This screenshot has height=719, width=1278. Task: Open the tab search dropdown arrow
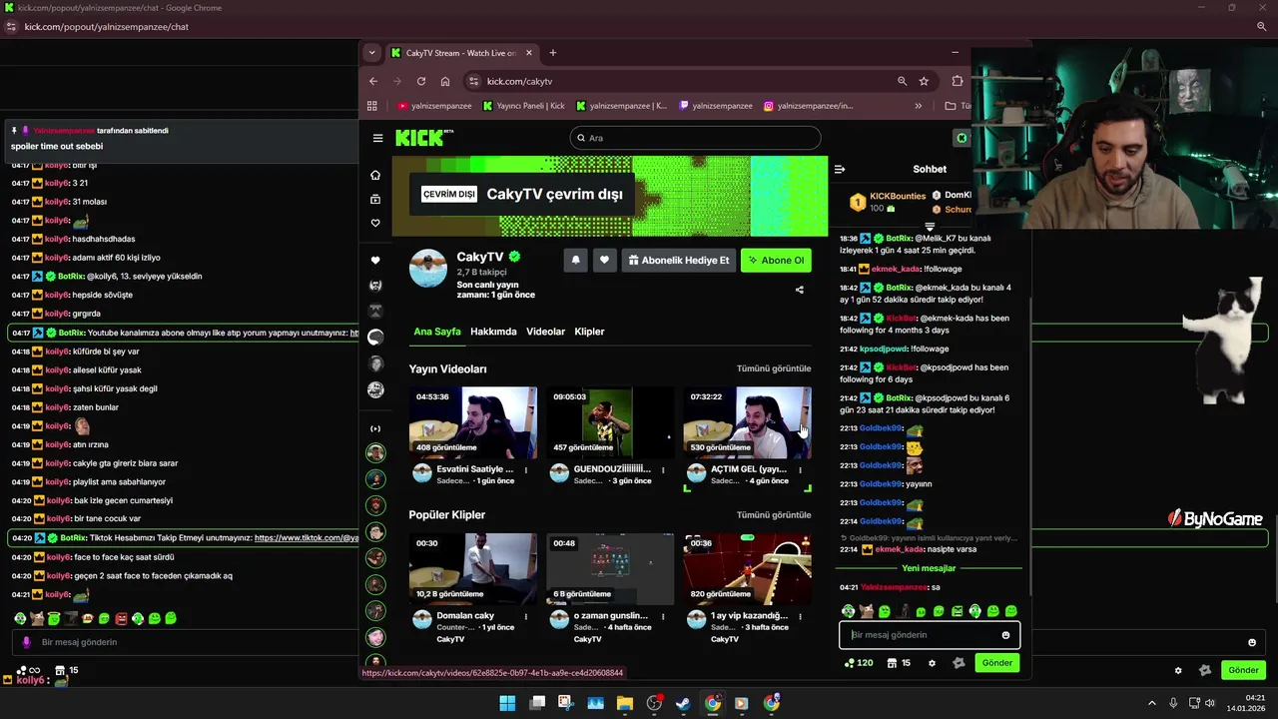pos(371,53)
